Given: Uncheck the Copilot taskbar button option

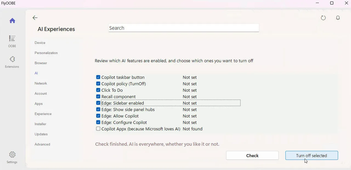Looking at the screenshot, I should click(98, 77).
